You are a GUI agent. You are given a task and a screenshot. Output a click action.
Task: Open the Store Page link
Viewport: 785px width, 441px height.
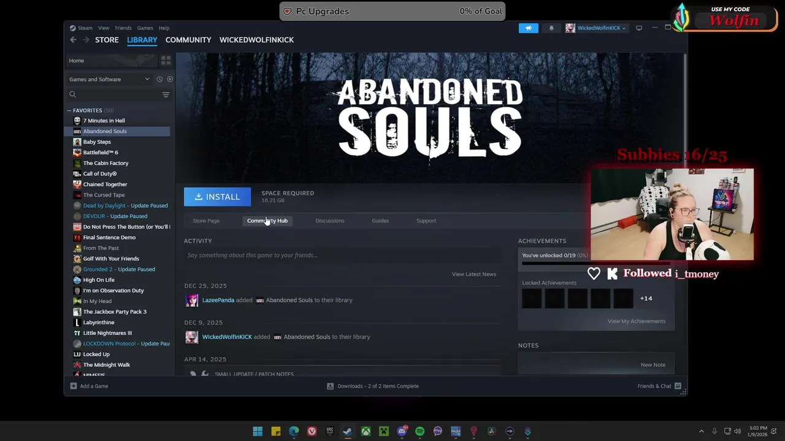(206, 221)
